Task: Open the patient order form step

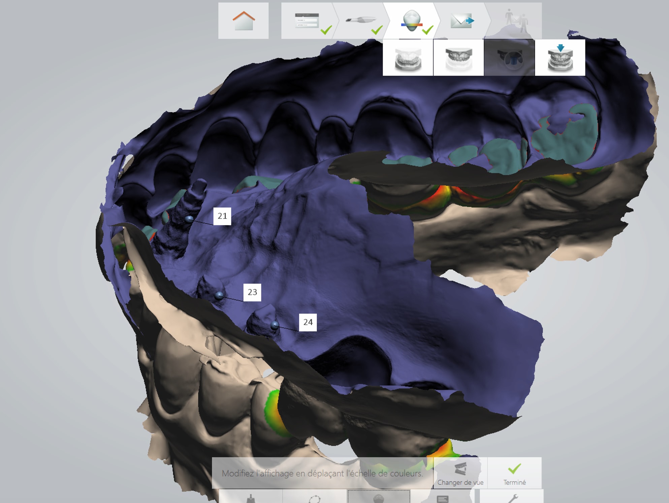Action: point(307,21)
